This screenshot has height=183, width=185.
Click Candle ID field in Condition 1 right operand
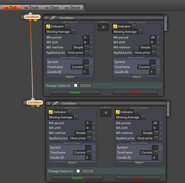pyautogui.click(x=152, y=72)
